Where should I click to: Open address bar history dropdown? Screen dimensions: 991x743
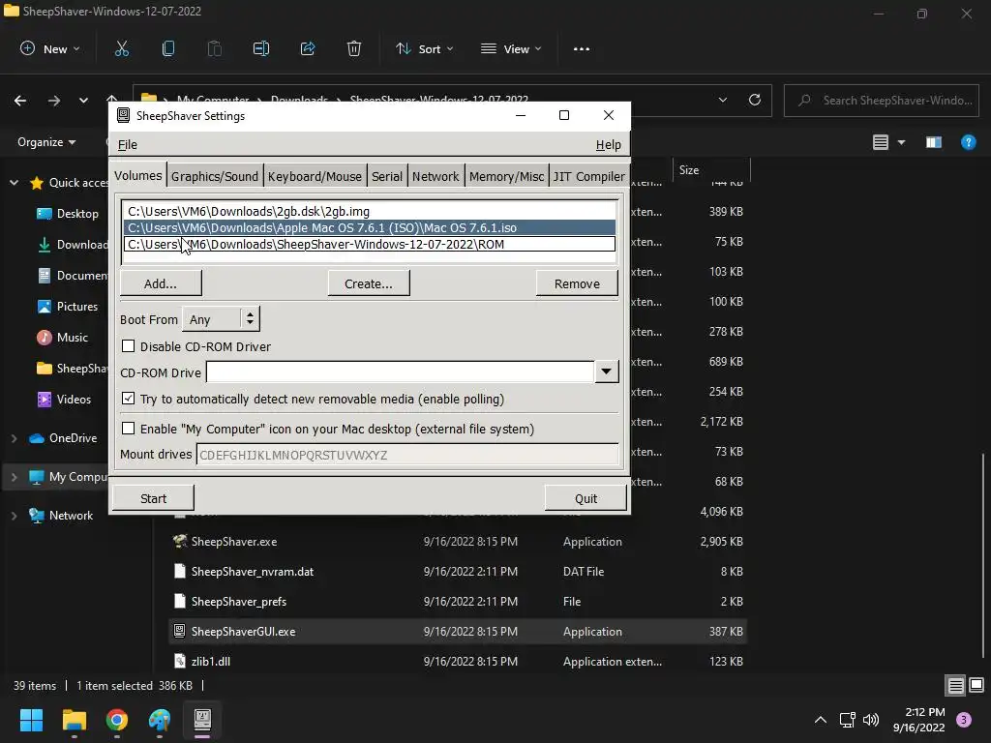pos(723,100)
